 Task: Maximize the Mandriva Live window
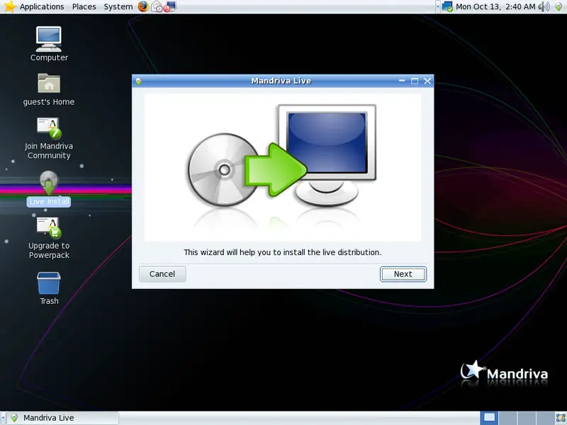pyautogui.click(x=415, y=81)
